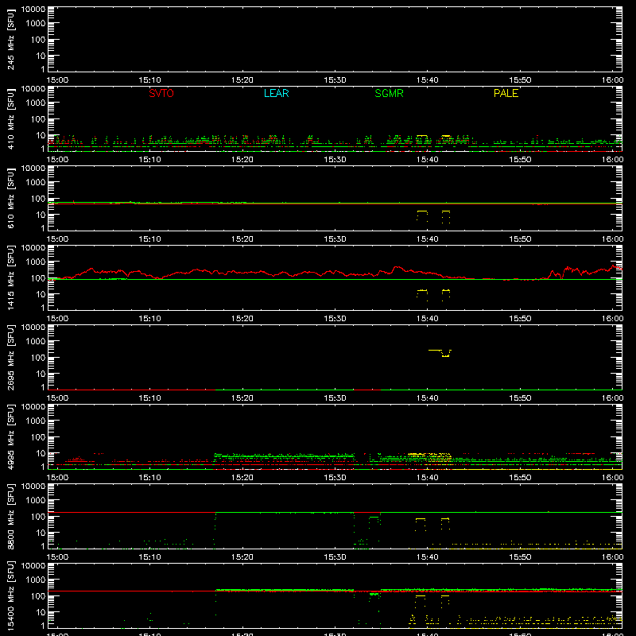Click the 15:30 time label below the 245 MHz panel
Image resolution: width=636 pixels, height=636 pixels.
[x=335, y=80]
